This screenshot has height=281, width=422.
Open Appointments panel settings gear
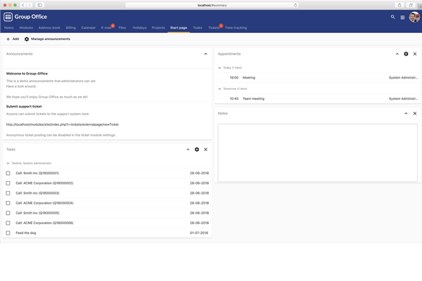click(406, 54)
